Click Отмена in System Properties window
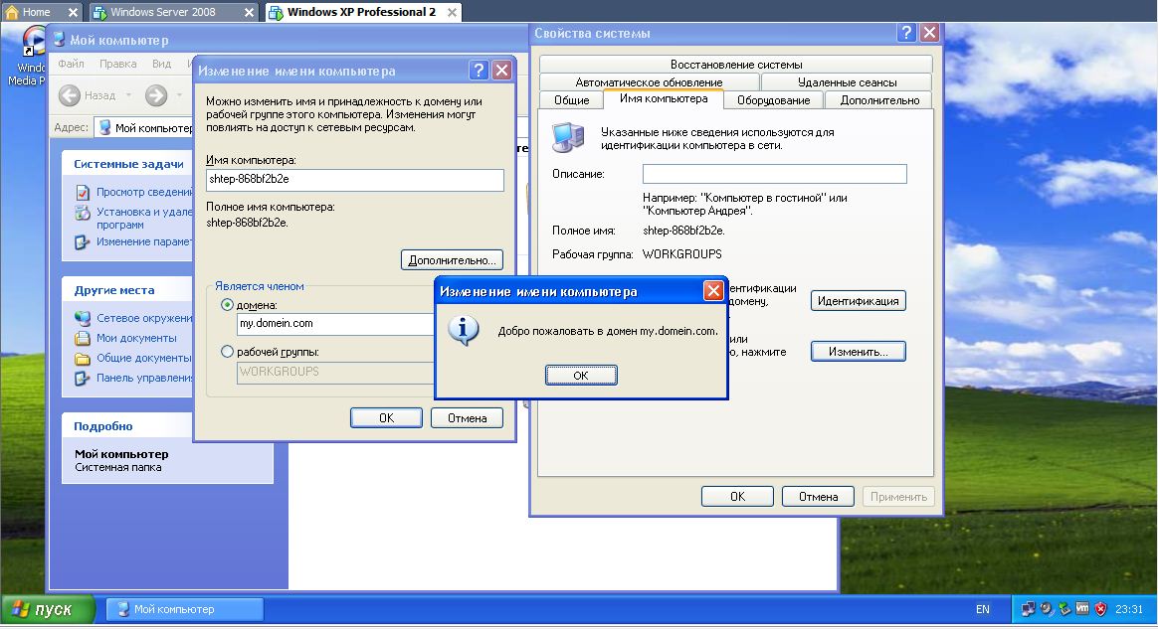Screen dimensions: 1158x629 (x=818, y=497)
